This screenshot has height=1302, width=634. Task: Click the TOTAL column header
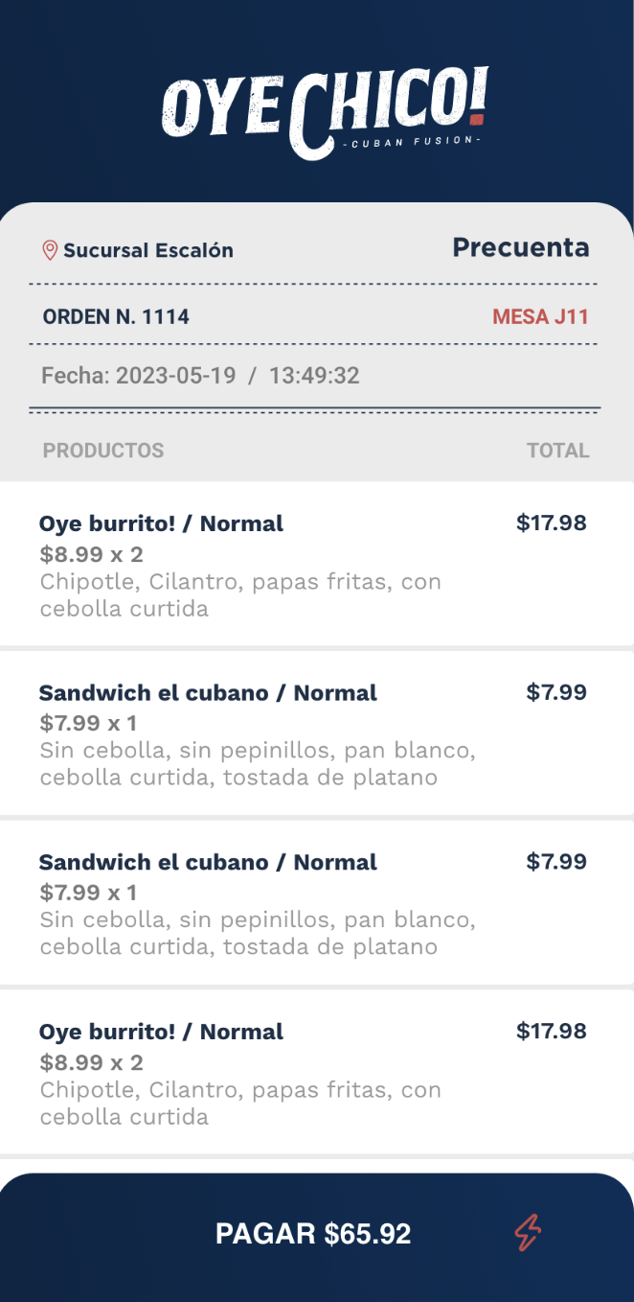click(x=557, y=450)
